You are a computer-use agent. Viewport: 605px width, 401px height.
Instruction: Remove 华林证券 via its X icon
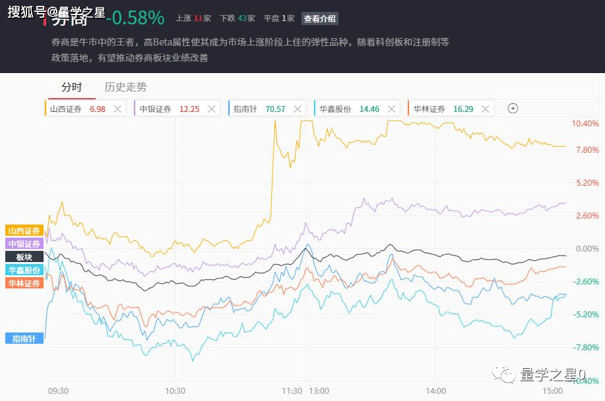486,109
